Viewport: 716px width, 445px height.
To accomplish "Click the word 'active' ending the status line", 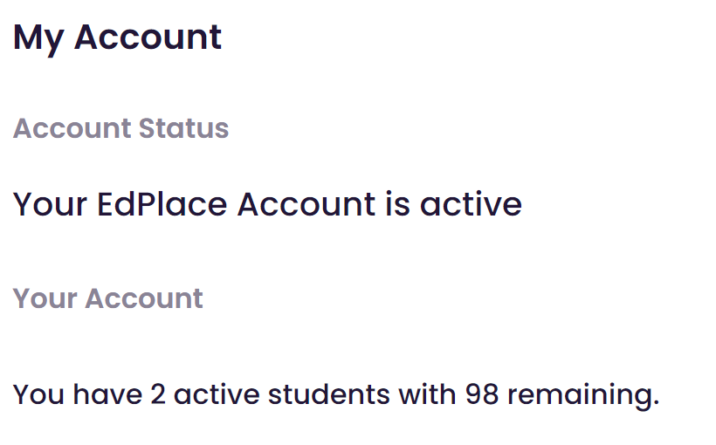I will (471, 204).
